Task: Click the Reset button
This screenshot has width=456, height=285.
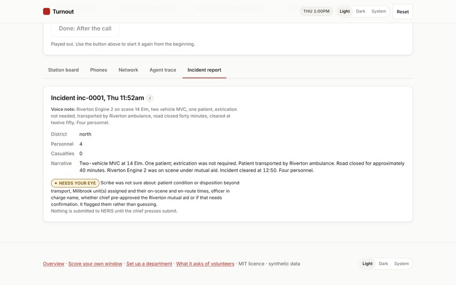Action: [402, 12]
